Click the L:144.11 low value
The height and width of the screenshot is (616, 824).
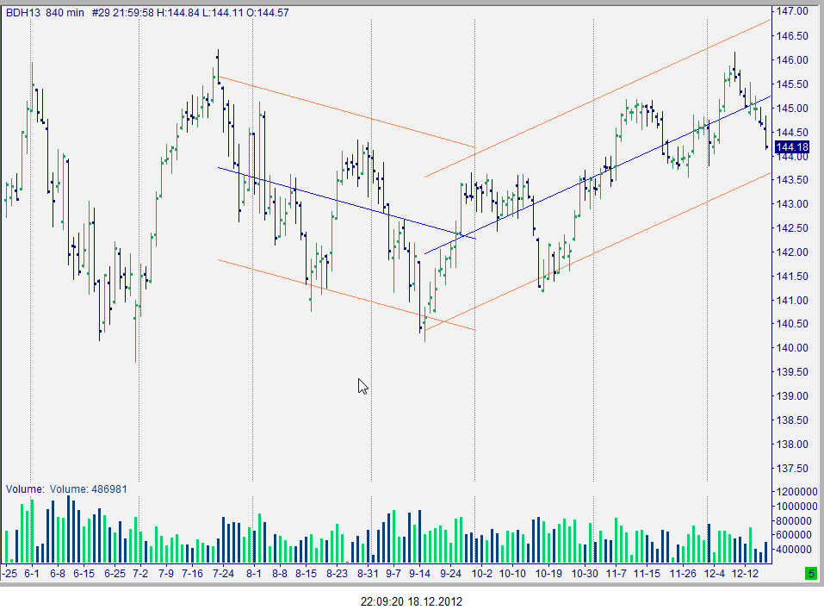(223, 13)
